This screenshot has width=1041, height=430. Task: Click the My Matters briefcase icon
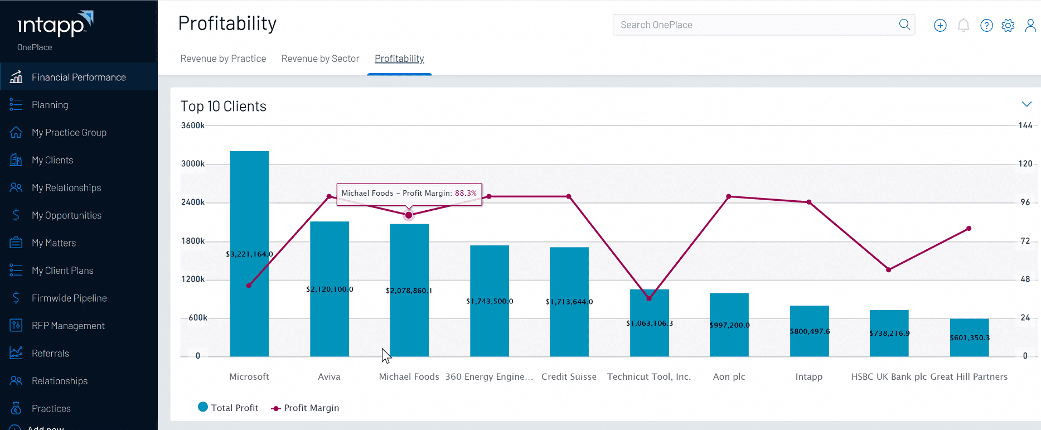(x=16, y=243)
